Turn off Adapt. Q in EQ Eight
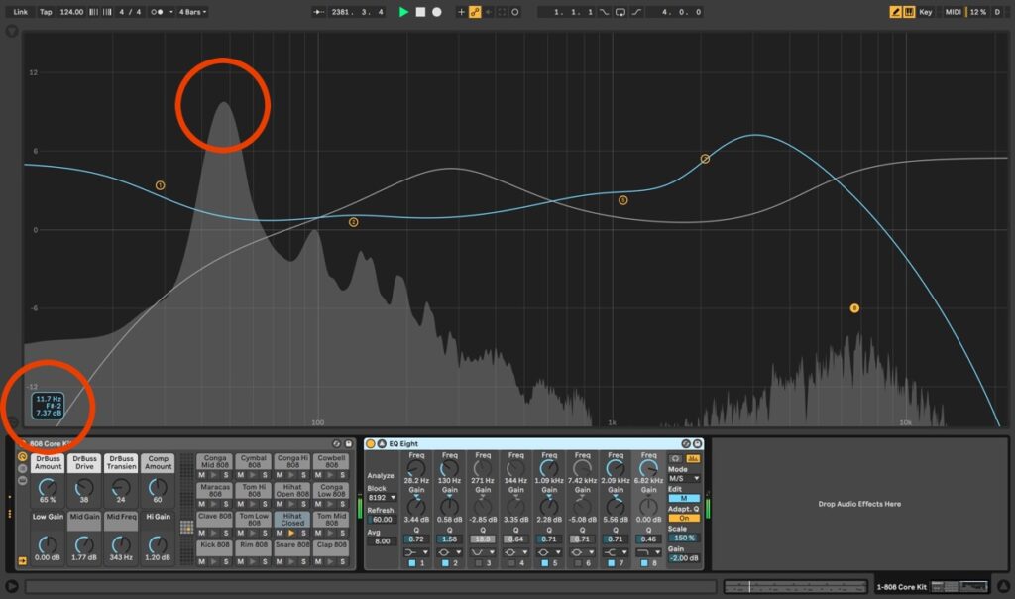 pos(683,518)
